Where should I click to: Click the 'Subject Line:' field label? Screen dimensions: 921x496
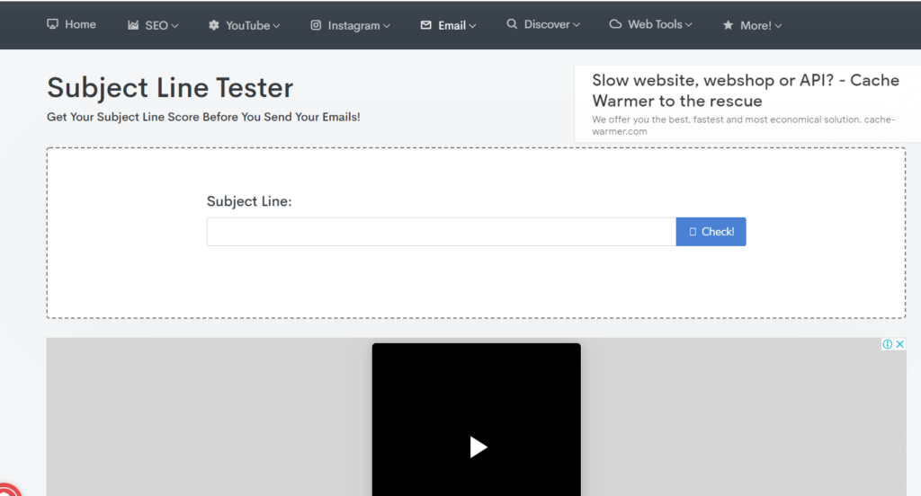click(x=249, y=201)
